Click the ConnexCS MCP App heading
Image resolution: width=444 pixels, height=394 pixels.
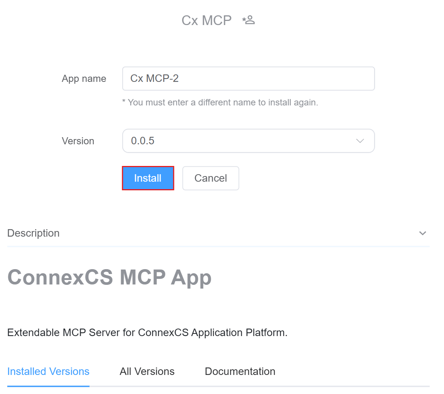tap(109, 277)
